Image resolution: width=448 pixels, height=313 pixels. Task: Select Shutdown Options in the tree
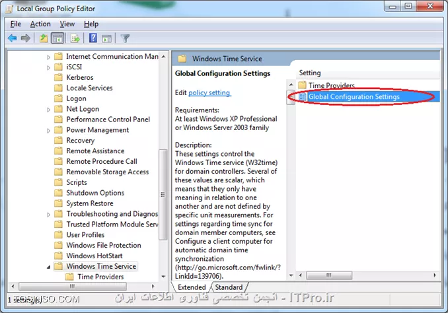pyautogui.click(x=95, y=193)
